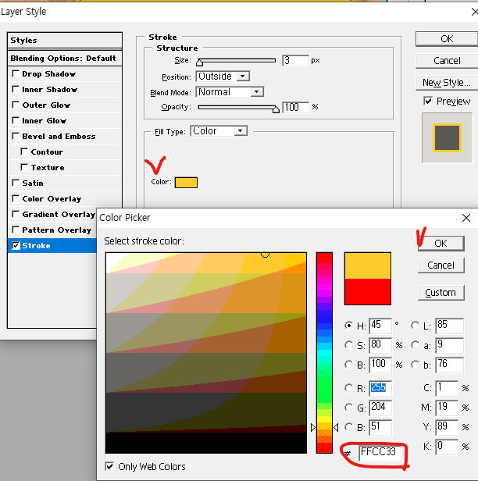
Task: Select the HSB brightness B radio button
Action: (348, 365)
